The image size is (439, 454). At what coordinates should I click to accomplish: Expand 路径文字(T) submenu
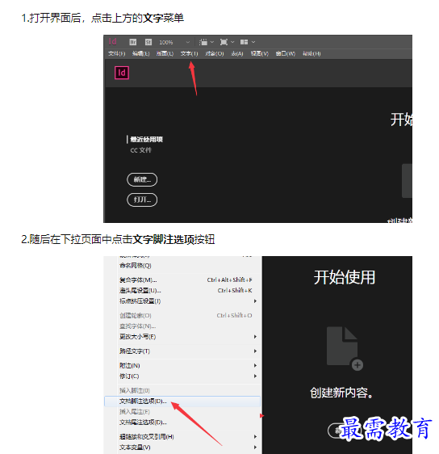pos(182,351)
